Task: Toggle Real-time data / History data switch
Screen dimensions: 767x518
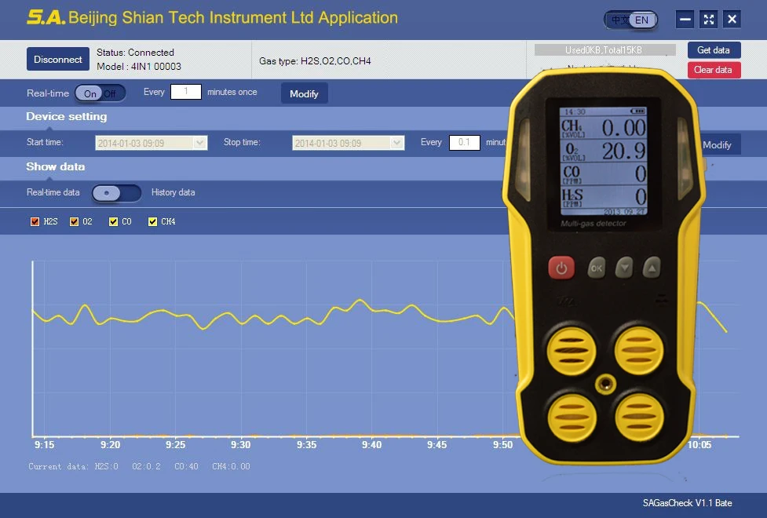Action: tap(116, 193)
